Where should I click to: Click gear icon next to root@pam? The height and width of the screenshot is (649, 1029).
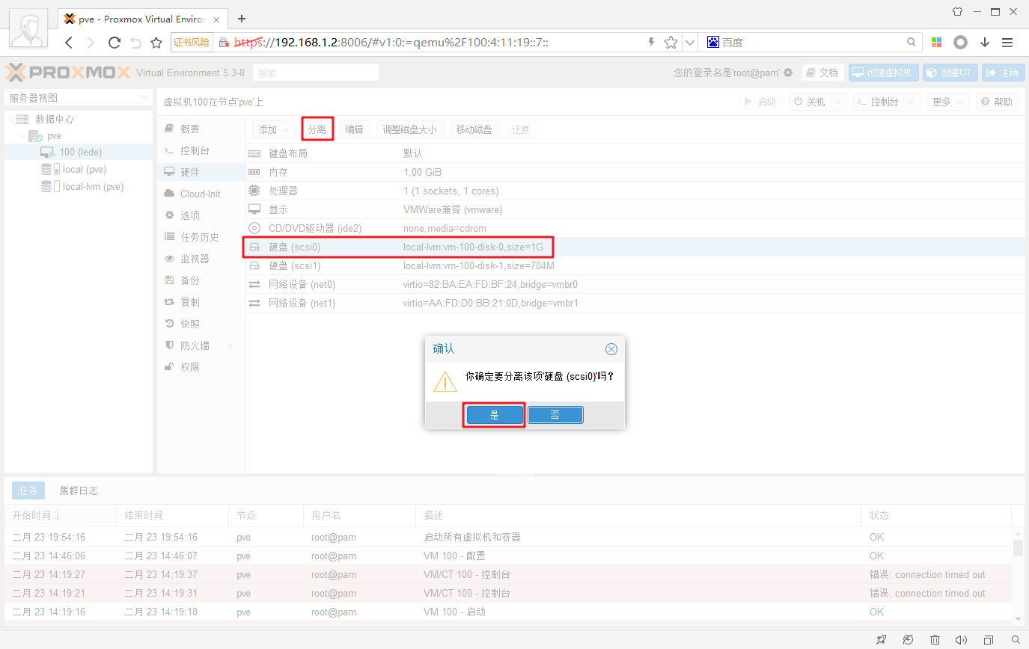(x=788, y=73)
